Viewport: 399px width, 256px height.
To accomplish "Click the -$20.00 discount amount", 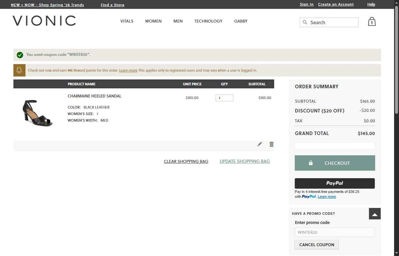I will tap(367, 111).
